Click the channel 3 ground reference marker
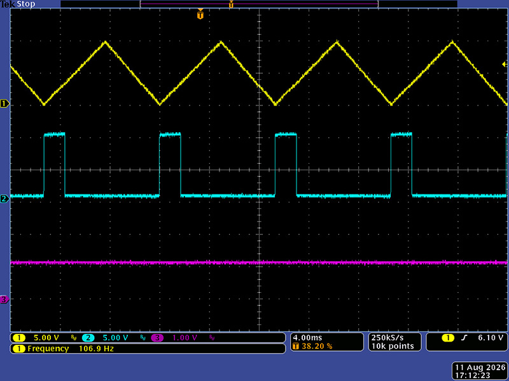Viewport: 509px width, 381px height. 4,299
